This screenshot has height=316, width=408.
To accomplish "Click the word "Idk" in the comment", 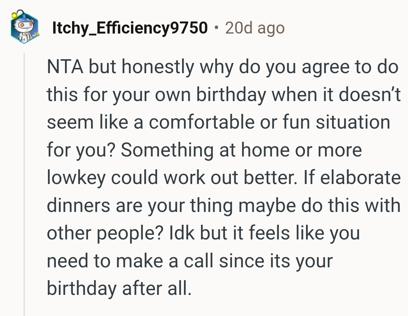I will point(182,233).
